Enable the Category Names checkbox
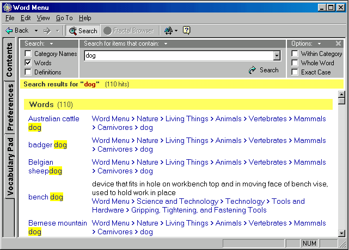The height and width of the screenshot is (250, 349). (28, 54)
